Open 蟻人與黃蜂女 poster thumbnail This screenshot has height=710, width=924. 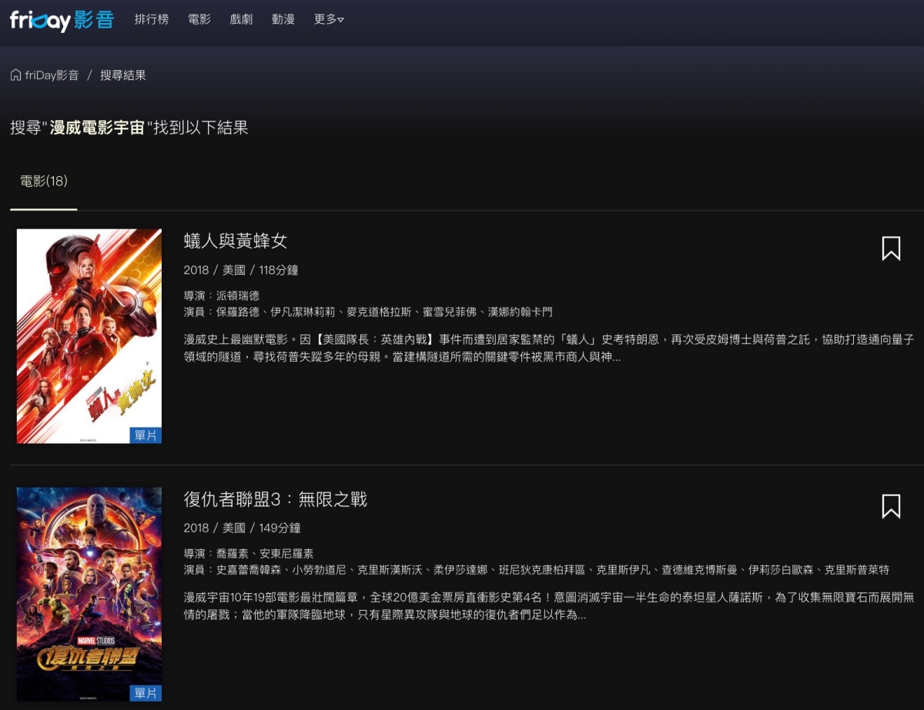(89, 336)
